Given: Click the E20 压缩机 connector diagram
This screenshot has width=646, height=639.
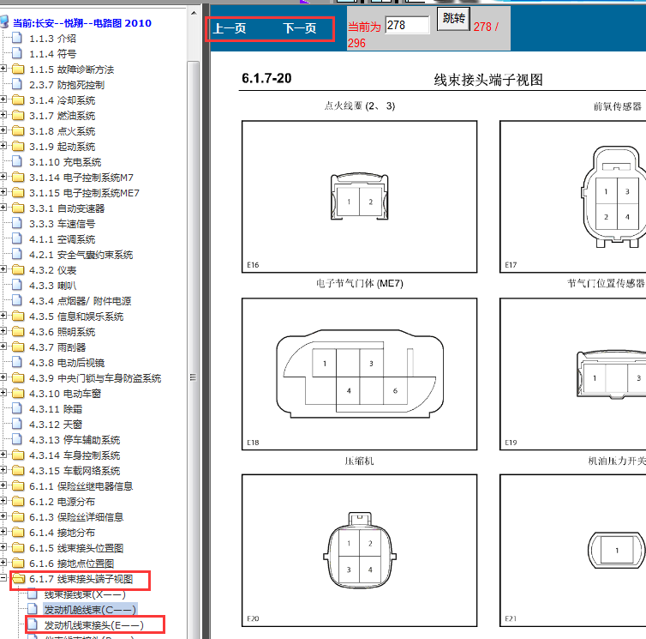Looking at the screenshot, I should click(359, 551).
